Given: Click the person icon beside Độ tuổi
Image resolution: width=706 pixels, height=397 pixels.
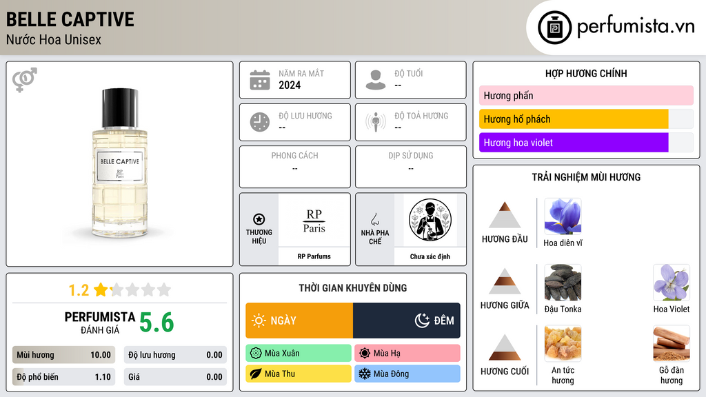Looking at the screenshot, I should click(x=376, y=80).
